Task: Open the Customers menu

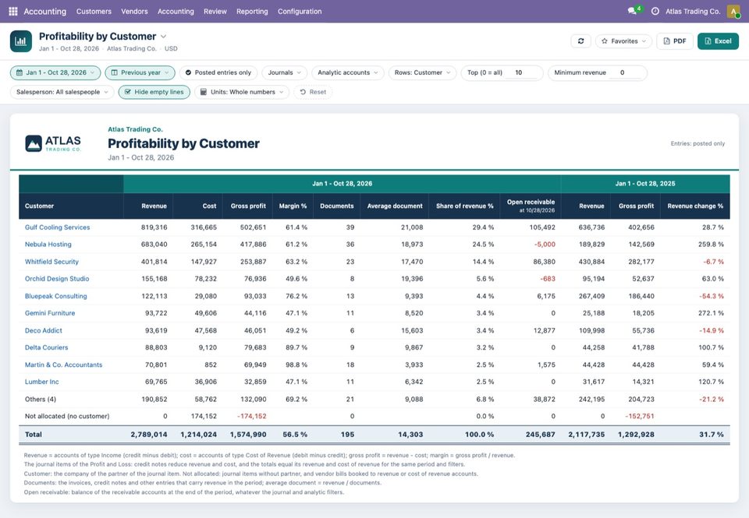Action: click(x=94, y=12)
